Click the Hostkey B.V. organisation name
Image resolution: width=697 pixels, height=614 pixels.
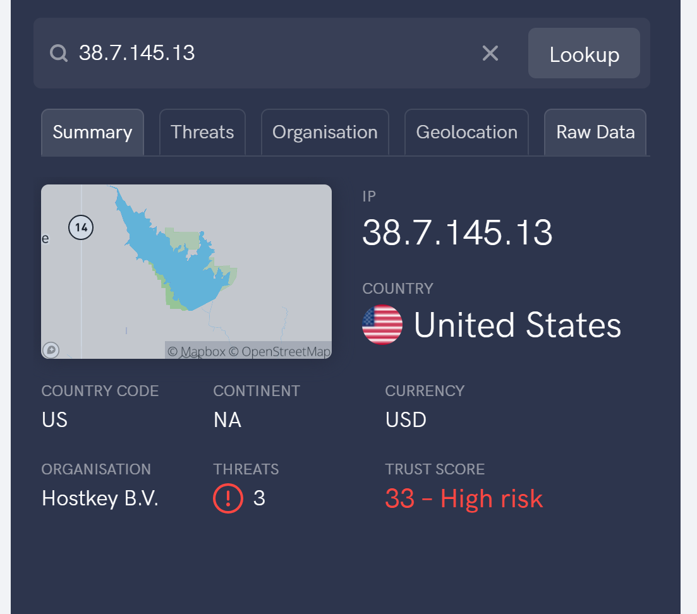coord(100,498)
